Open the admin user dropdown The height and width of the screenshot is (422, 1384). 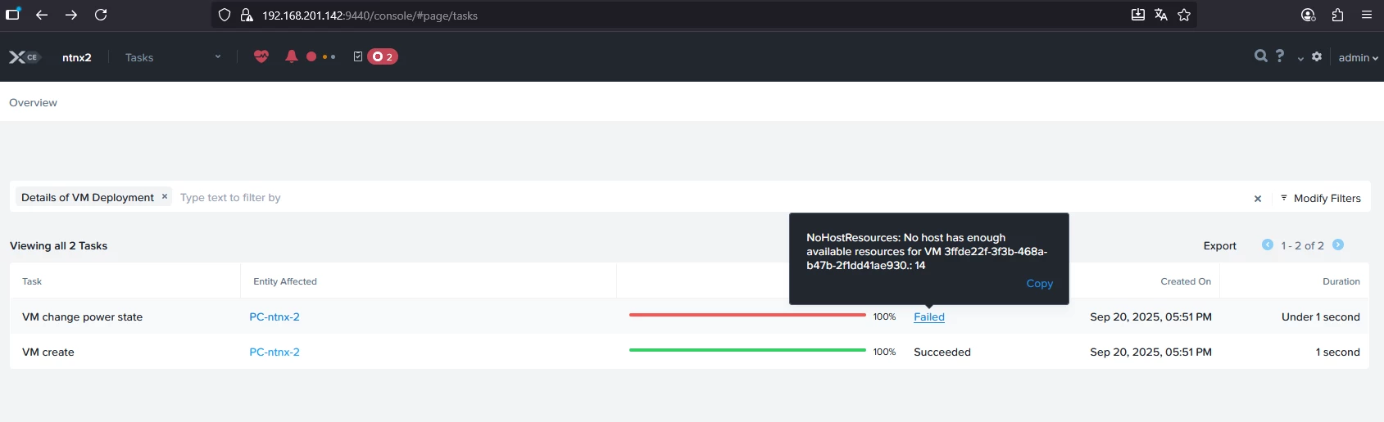tap(1359, 57)
